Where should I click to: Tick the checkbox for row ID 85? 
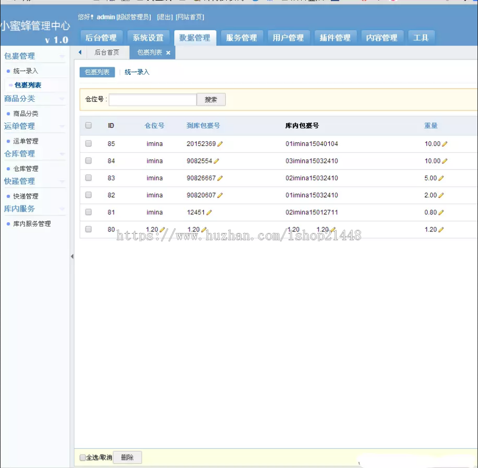89,143
